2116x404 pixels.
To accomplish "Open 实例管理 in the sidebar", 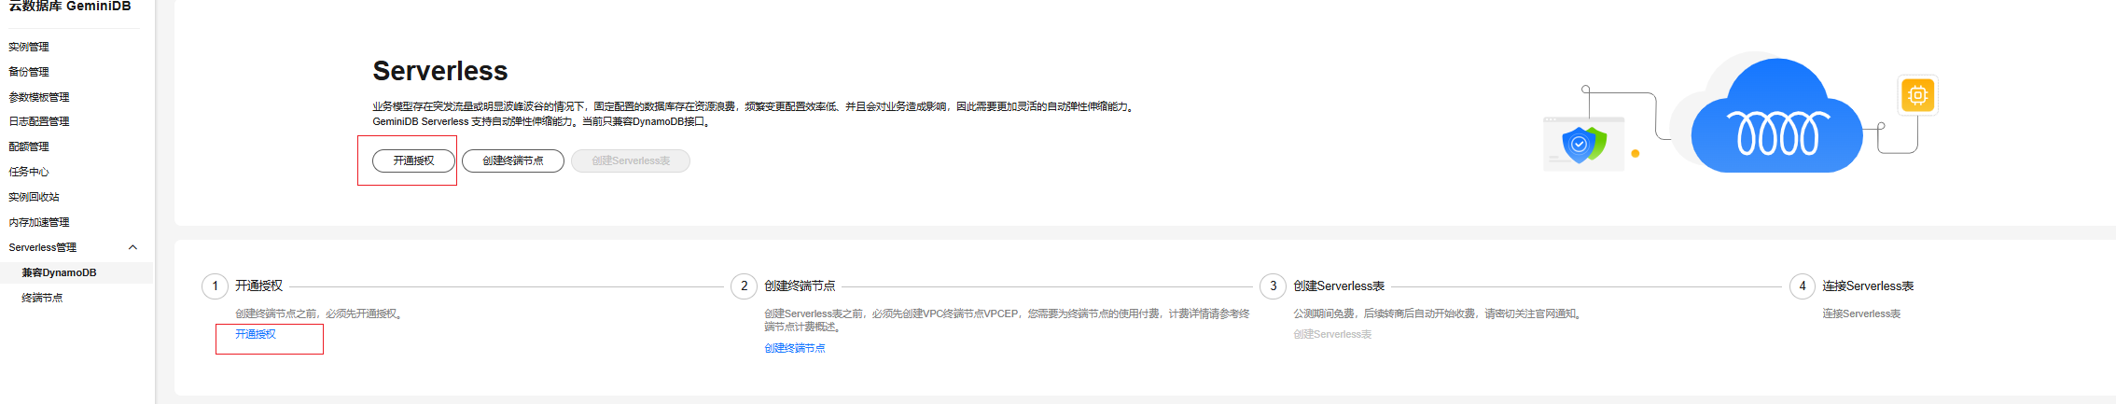I will click(x=29, y=47).
